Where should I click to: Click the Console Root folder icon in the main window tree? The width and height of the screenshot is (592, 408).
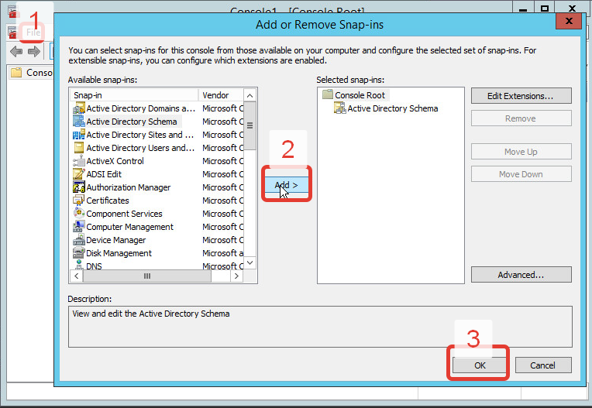pyautogui.click(x=16, y=73)
